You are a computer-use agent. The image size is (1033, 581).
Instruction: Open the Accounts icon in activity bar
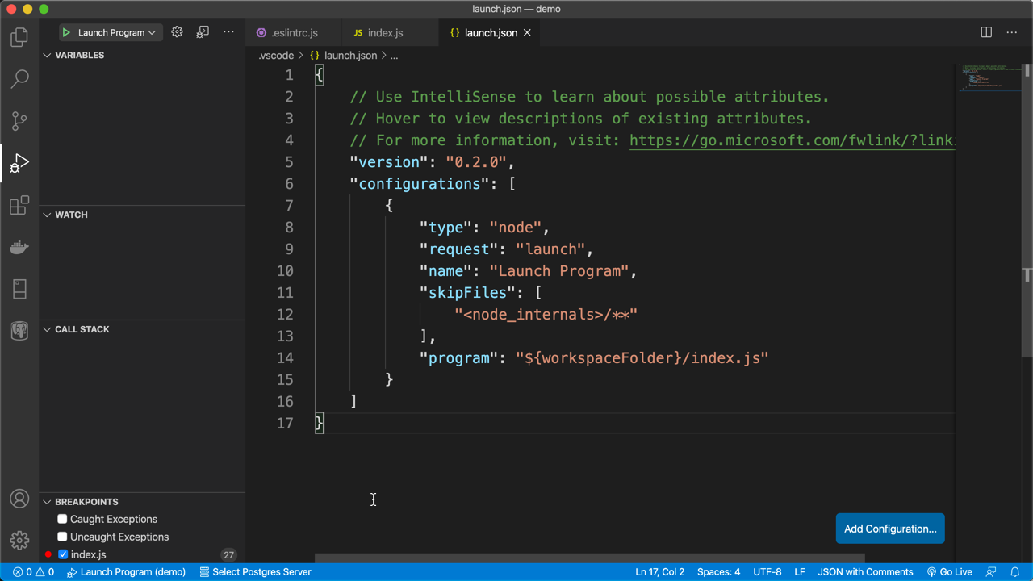coord(19,499)
